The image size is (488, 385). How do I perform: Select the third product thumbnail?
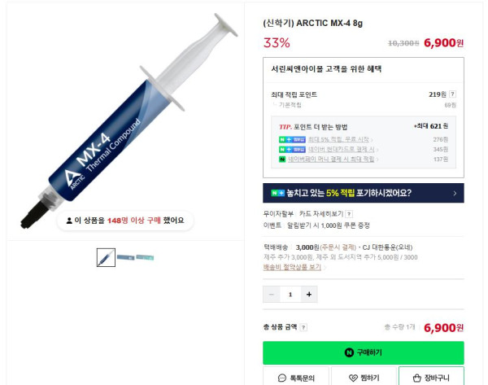[x=145, y=257]
